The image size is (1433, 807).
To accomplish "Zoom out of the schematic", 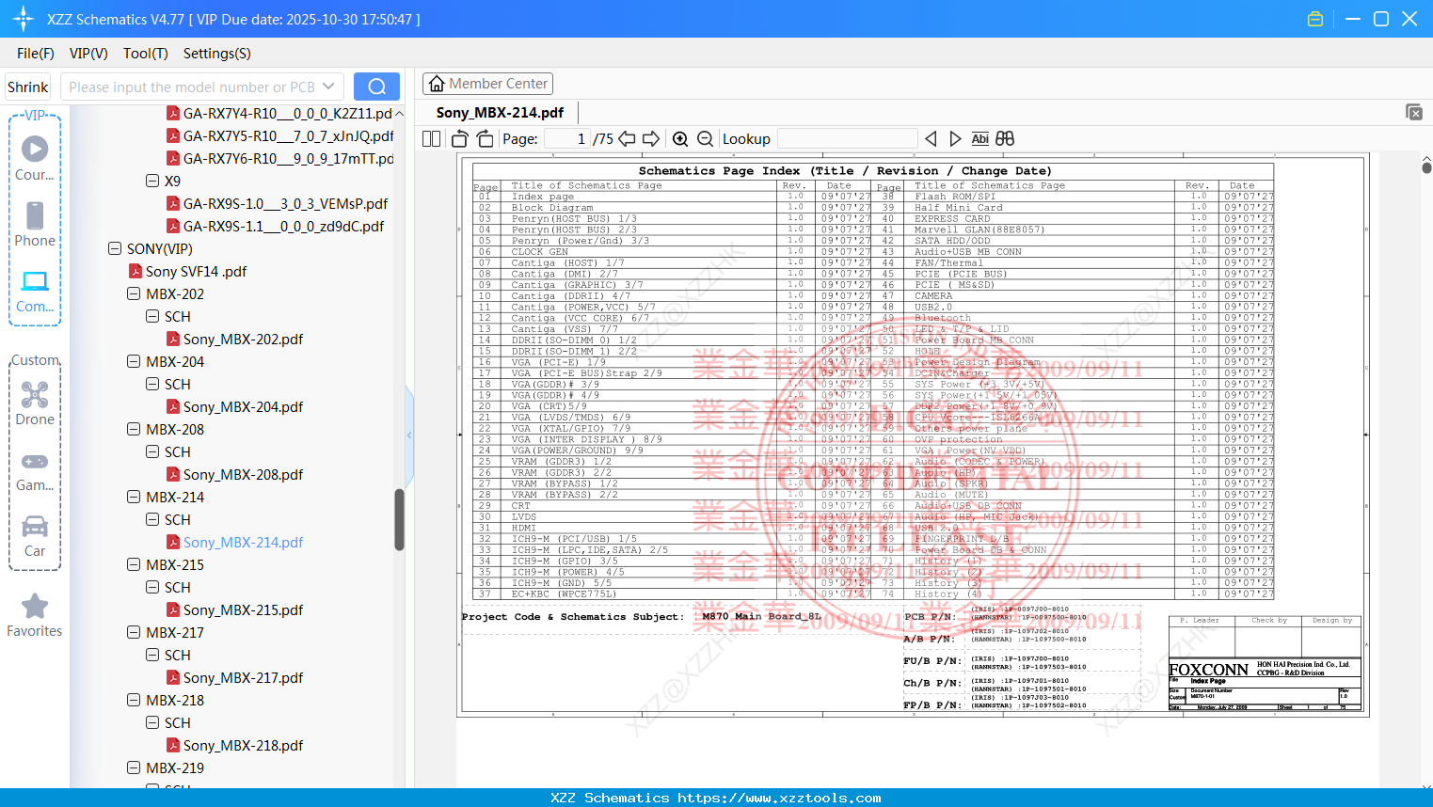I will pyautogui.click(x=705, y=139).
